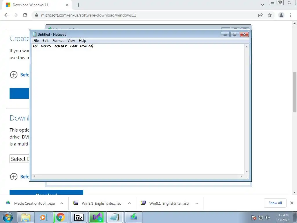Share this page from Chrome toolbar
The width and height of the screenshot is (297, 223).
260,15
